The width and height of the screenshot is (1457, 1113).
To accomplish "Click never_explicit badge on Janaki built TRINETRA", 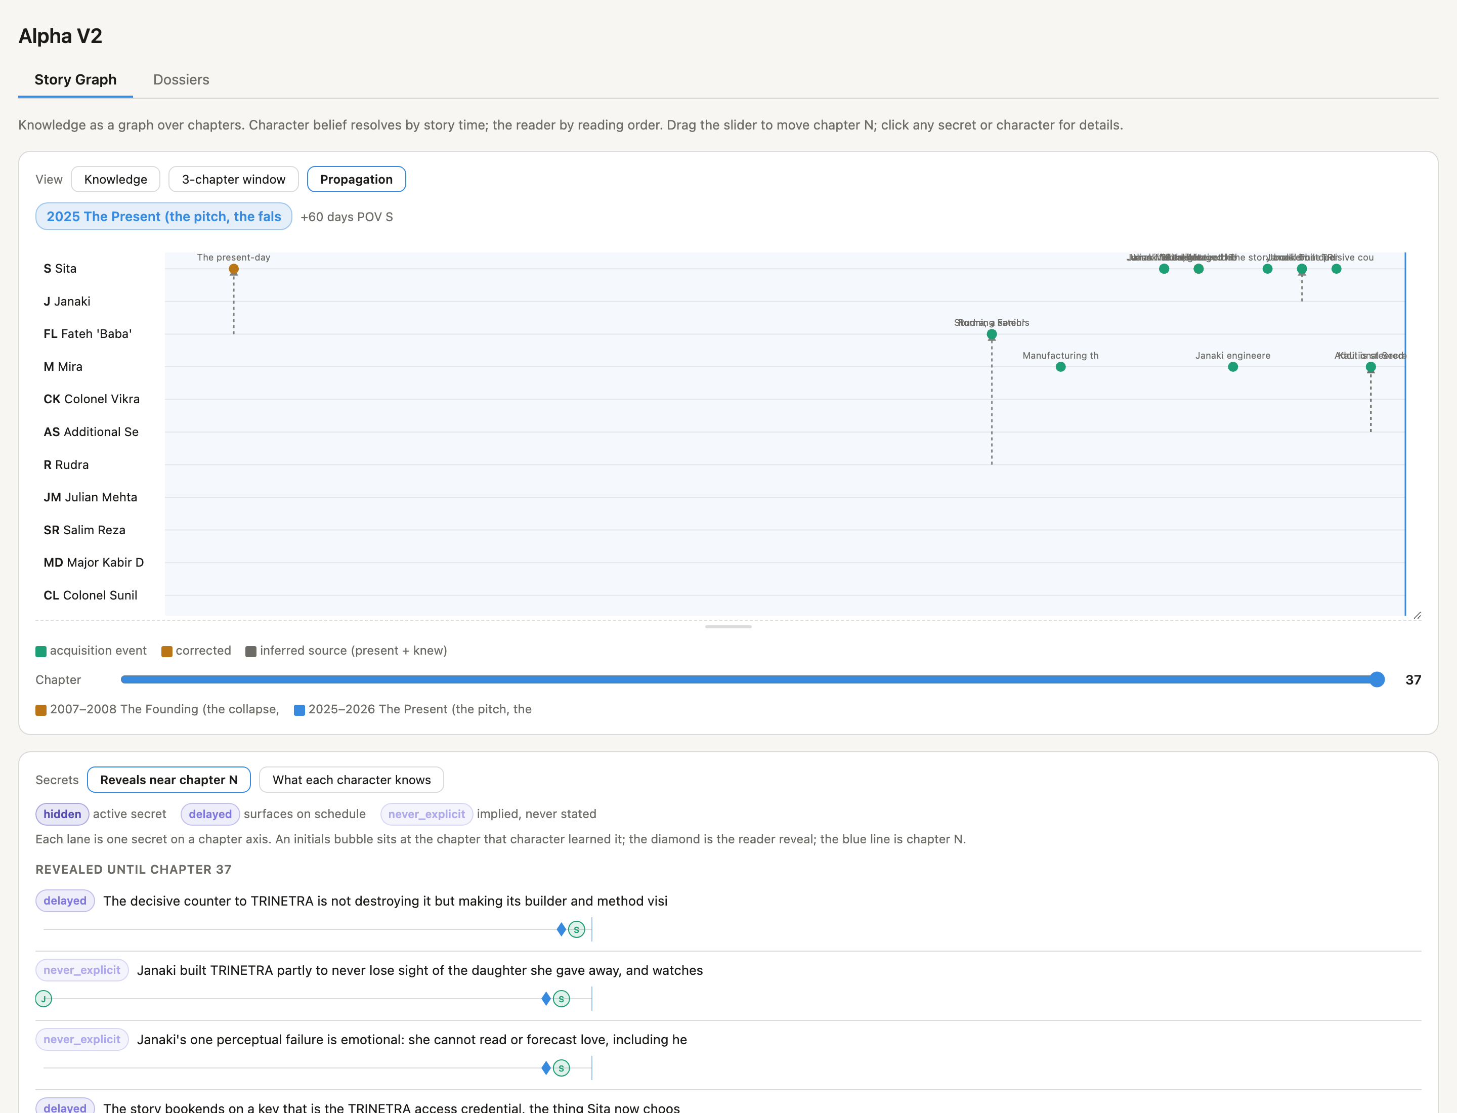I will point(82,970).
